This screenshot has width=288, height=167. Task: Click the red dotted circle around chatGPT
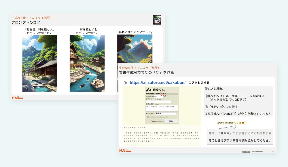click(x=164, y=94)
